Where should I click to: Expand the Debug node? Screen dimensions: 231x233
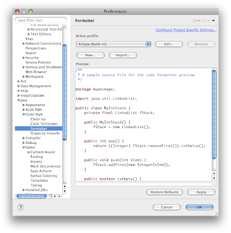pyautogui.click(x=24, y=143)
